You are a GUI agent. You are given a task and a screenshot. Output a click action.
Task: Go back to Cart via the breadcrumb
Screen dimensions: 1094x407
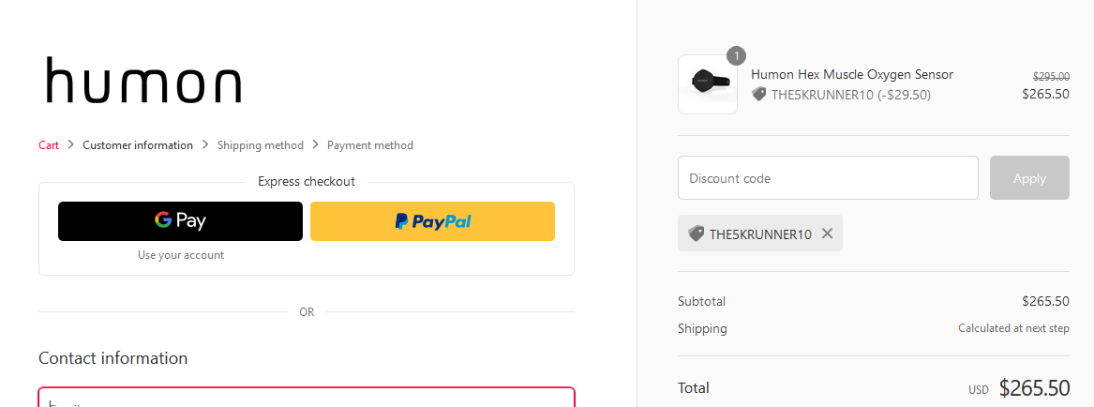[x=49, y=145]
